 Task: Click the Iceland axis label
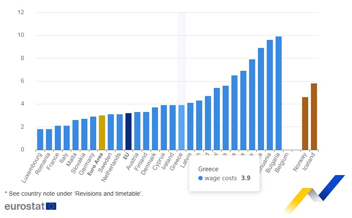pos(309,161)
